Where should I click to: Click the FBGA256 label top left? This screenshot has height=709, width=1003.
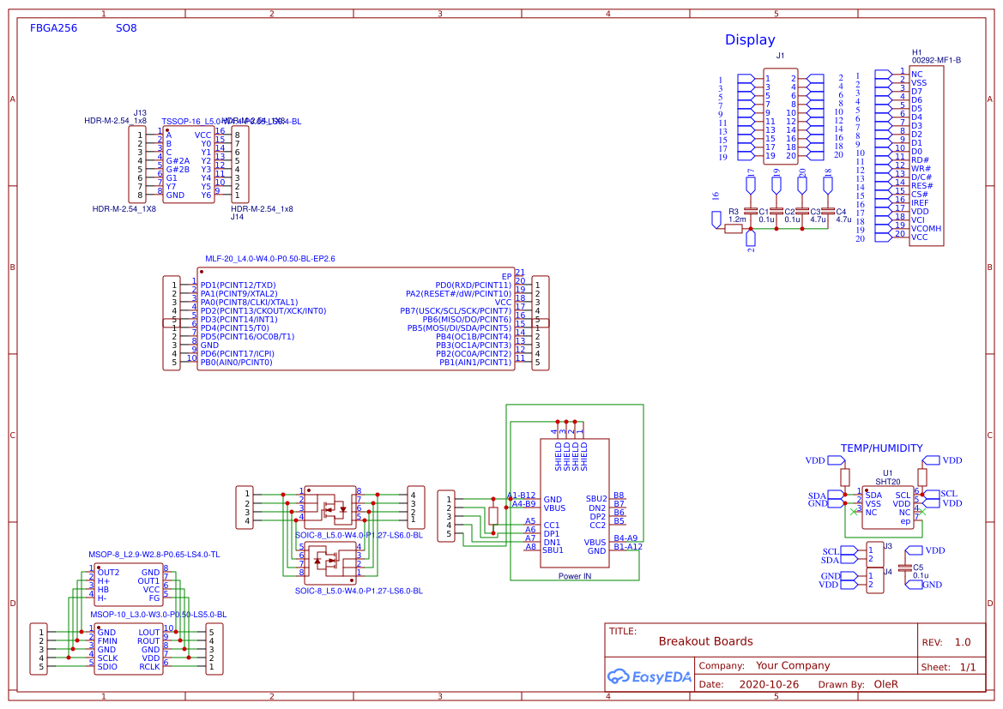[x=53, y=27]
